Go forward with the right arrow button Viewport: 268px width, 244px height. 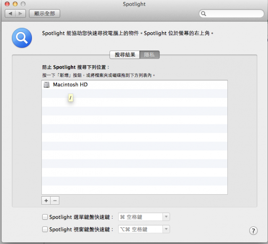click(x=21, y=14)
